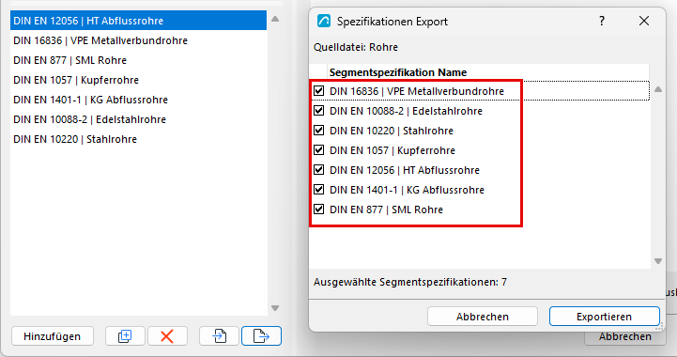
Task: Click the export specifications icon
Action: pos(261,335)
